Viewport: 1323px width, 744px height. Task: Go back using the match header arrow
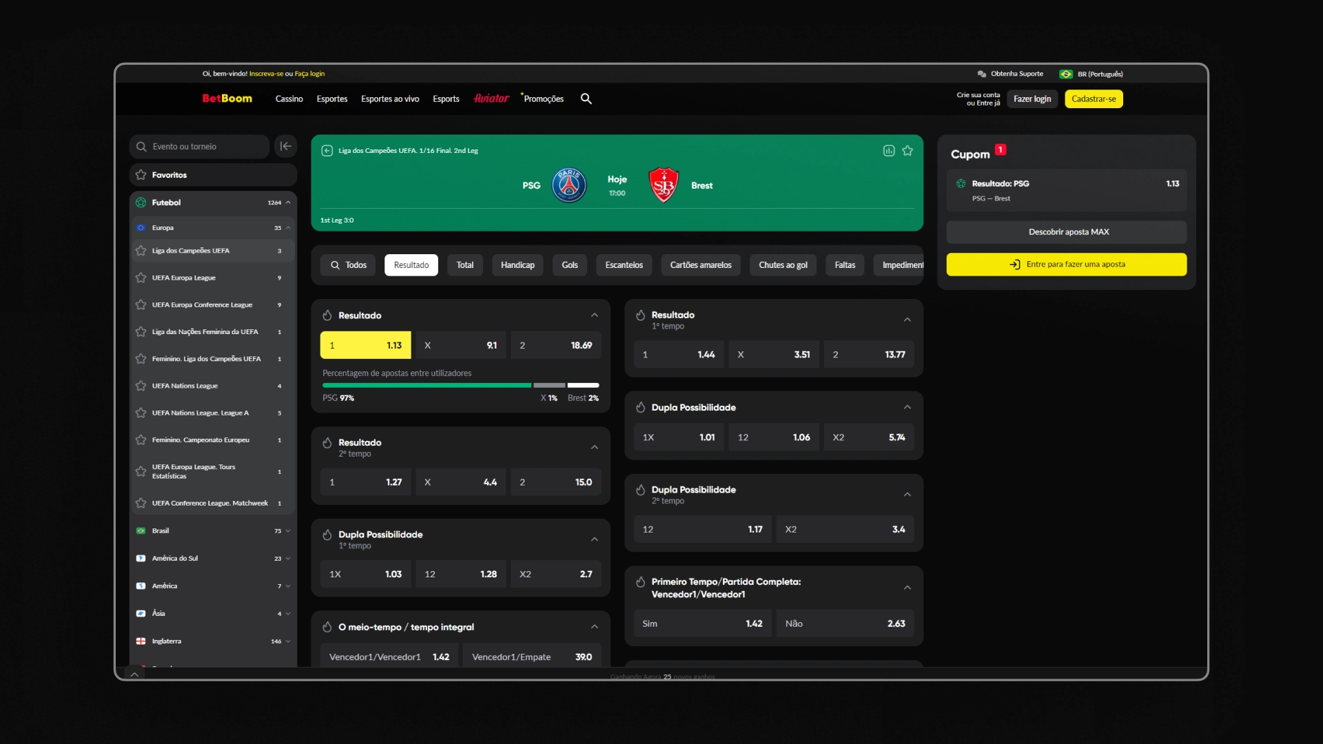(x=327, y=150)
